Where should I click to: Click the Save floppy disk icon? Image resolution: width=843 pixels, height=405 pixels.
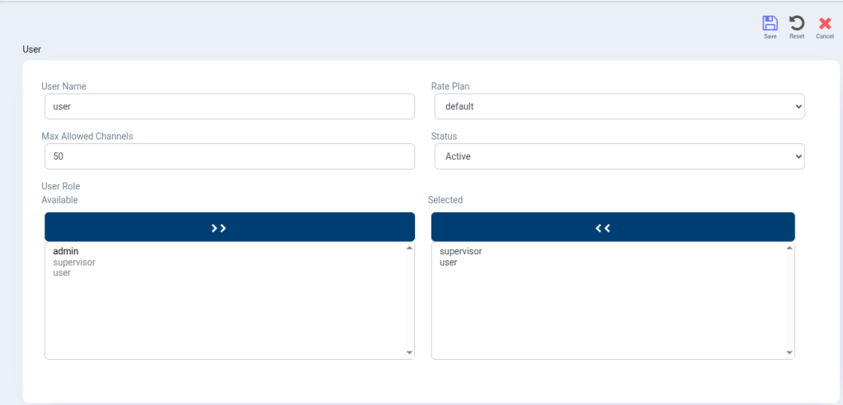[x=770, y=23]
